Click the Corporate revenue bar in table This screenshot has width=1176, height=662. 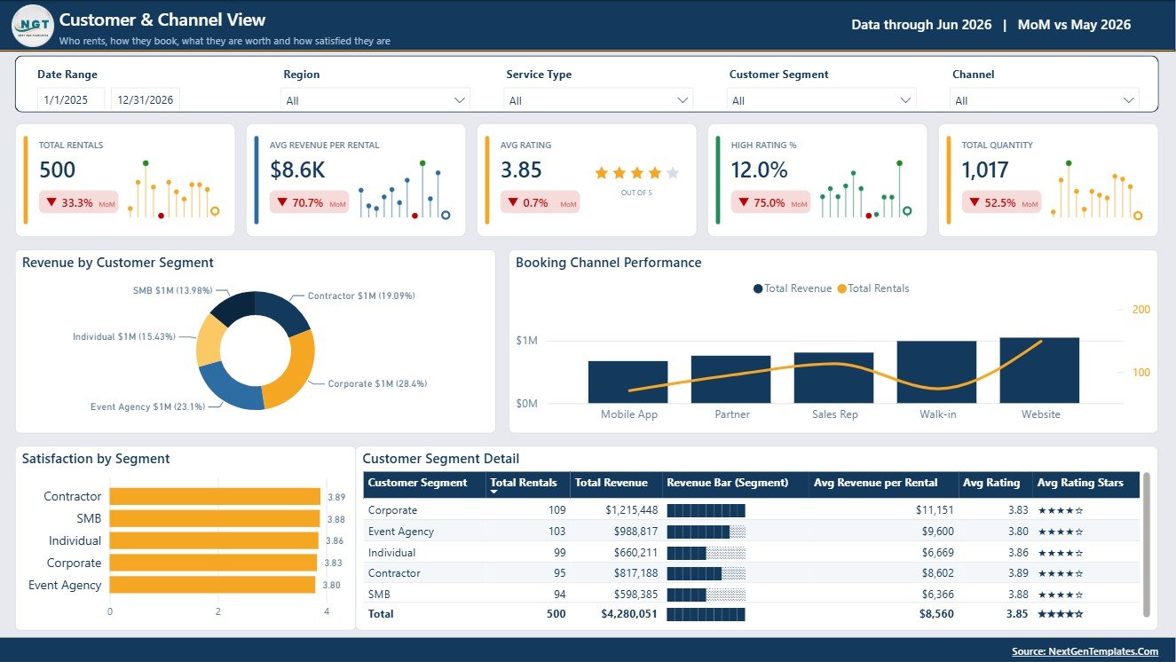point(706,510)
